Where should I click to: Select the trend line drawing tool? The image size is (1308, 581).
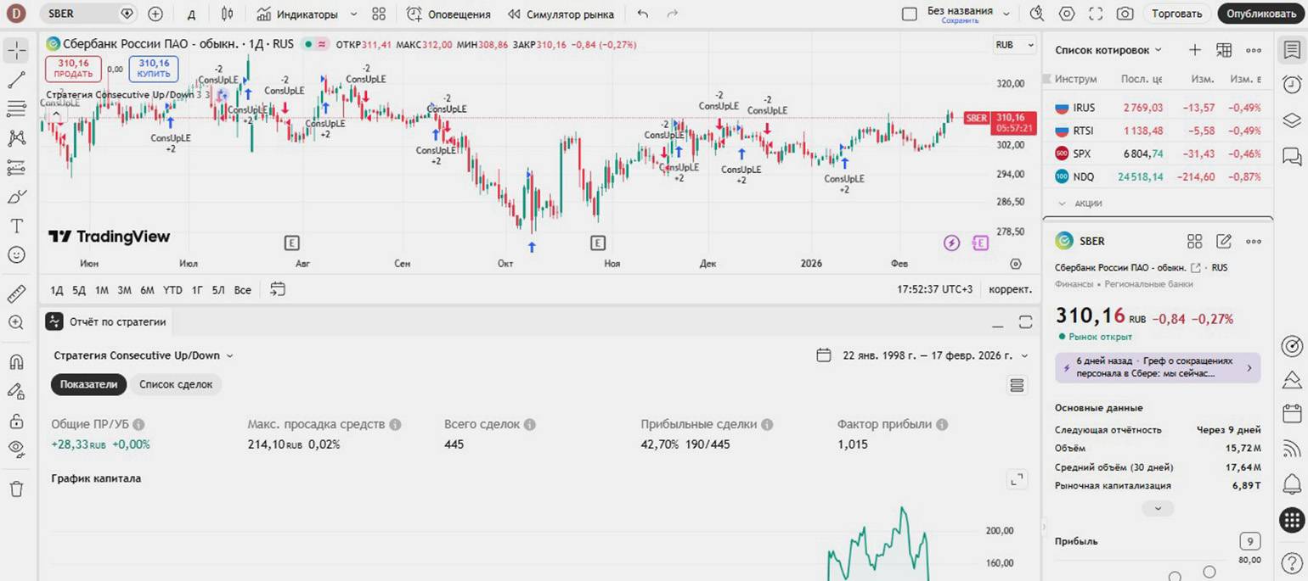tap(16, 81)
